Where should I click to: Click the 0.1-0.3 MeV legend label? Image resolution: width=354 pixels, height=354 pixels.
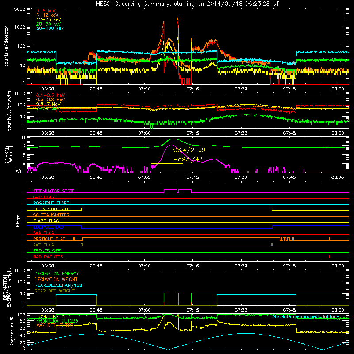(50, 95)
